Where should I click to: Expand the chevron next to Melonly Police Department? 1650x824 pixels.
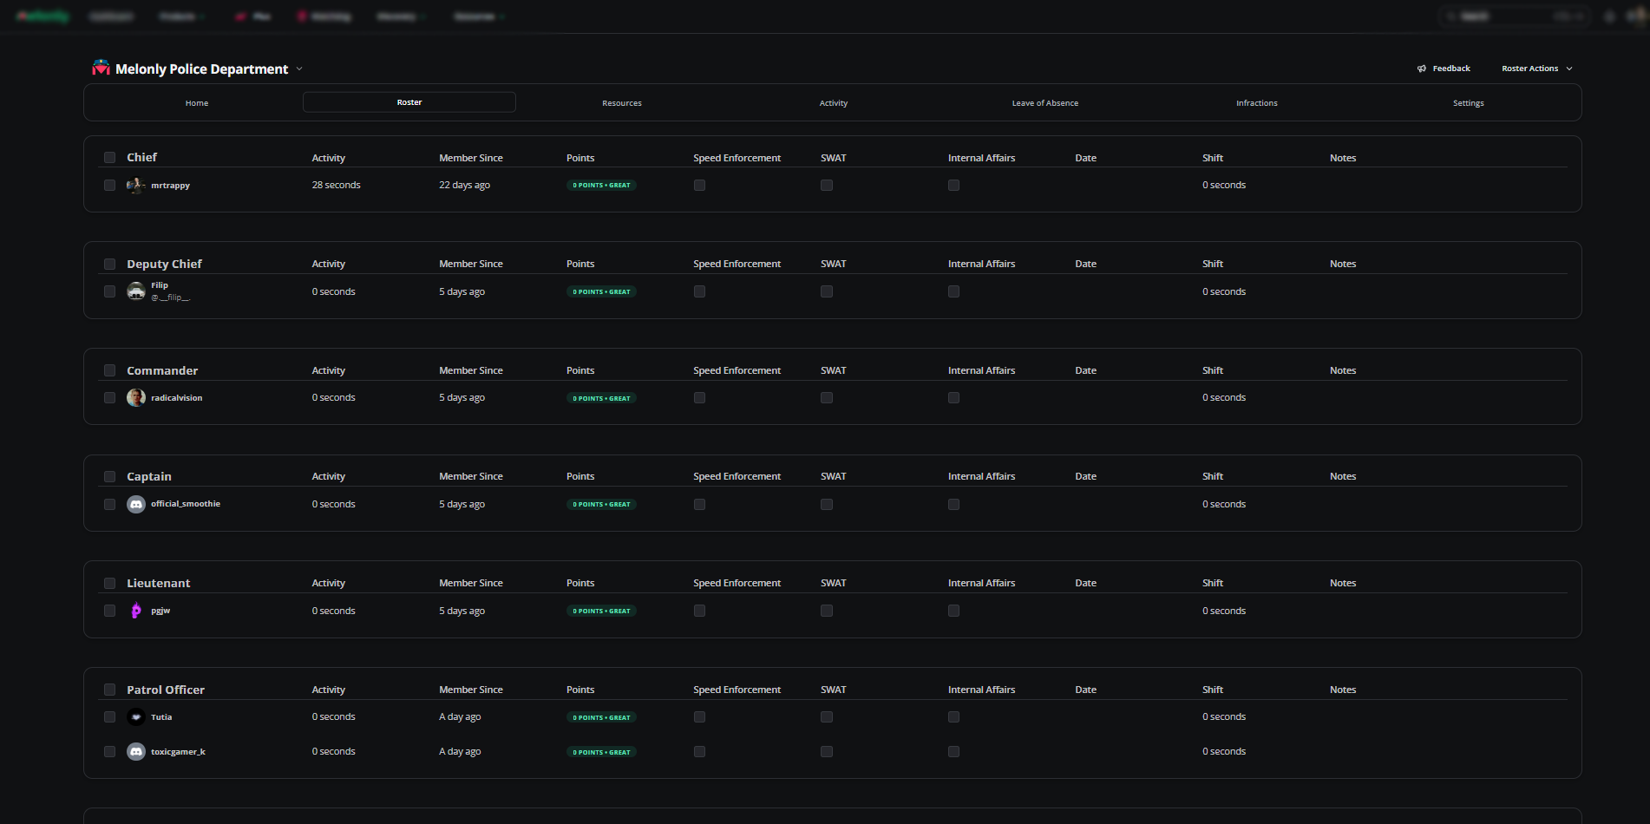click(299, 68)
